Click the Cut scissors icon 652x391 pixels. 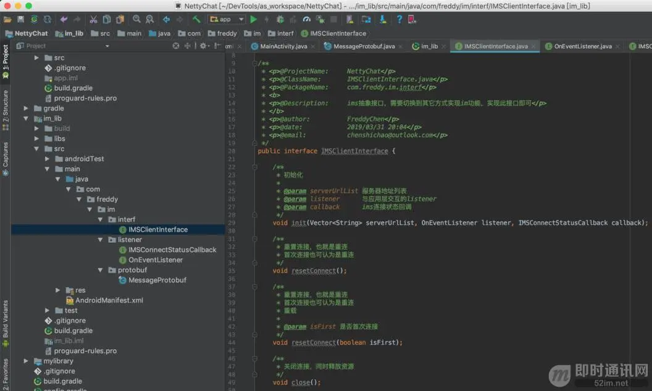[94, 19]
